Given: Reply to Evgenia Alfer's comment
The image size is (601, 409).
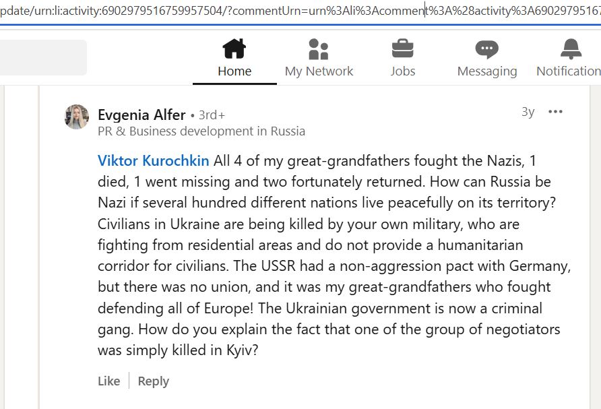Looking at the screenshot, I should (x=154, y=381).
